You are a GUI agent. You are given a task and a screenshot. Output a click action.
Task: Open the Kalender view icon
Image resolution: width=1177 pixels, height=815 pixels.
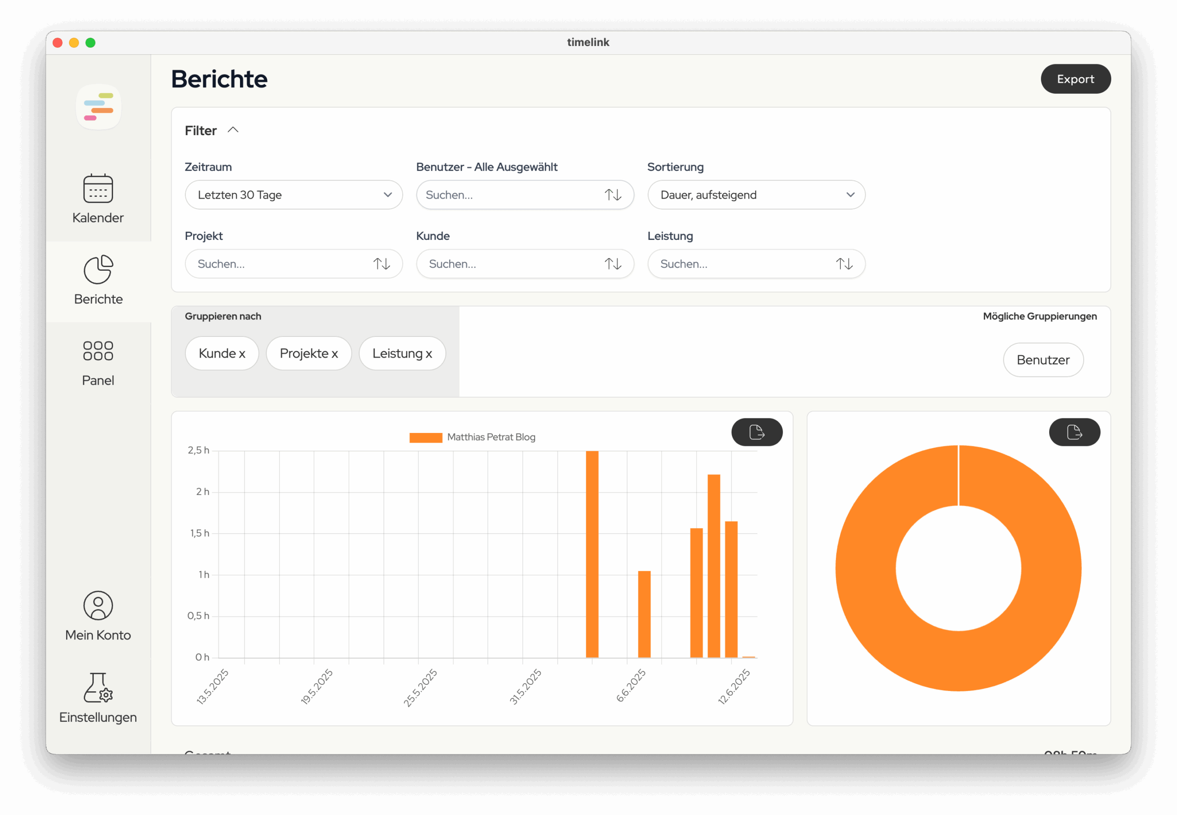(x=98, y=188)
